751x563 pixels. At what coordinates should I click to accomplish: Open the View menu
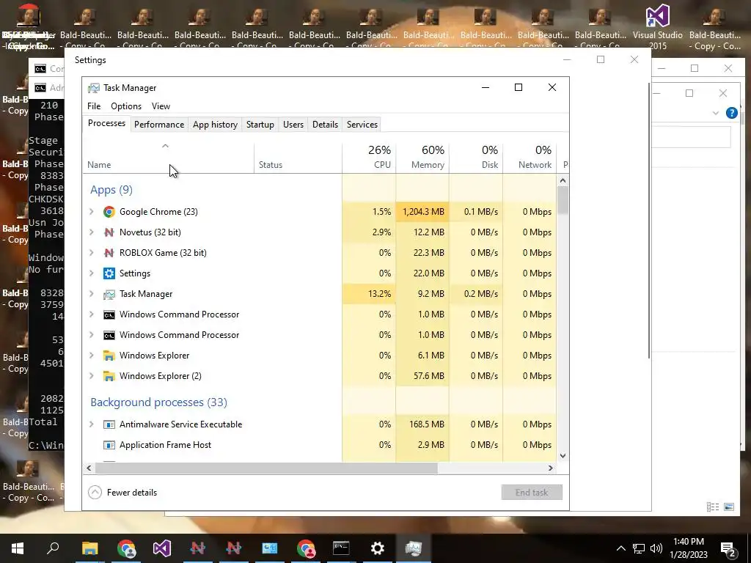[x=161, y=106]
